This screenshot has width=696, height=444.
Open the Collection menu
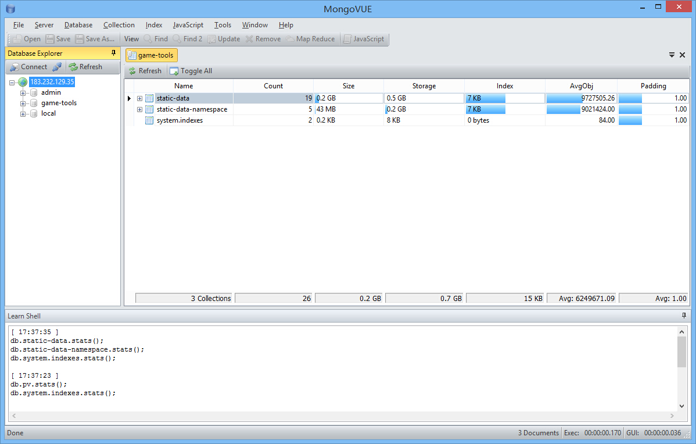119,25
